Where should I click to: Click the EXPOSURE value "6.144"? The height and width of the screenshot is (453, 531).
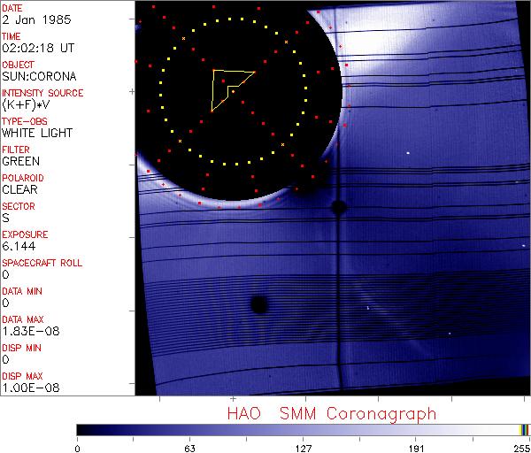[17, 246]
